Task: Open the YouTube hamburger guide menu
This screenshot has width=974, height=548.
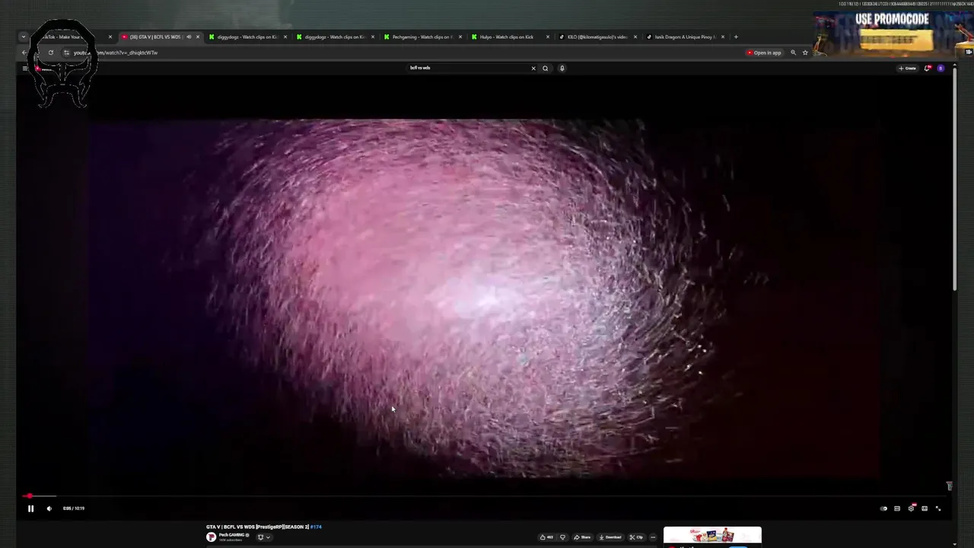Action: (x=25, y=68)
